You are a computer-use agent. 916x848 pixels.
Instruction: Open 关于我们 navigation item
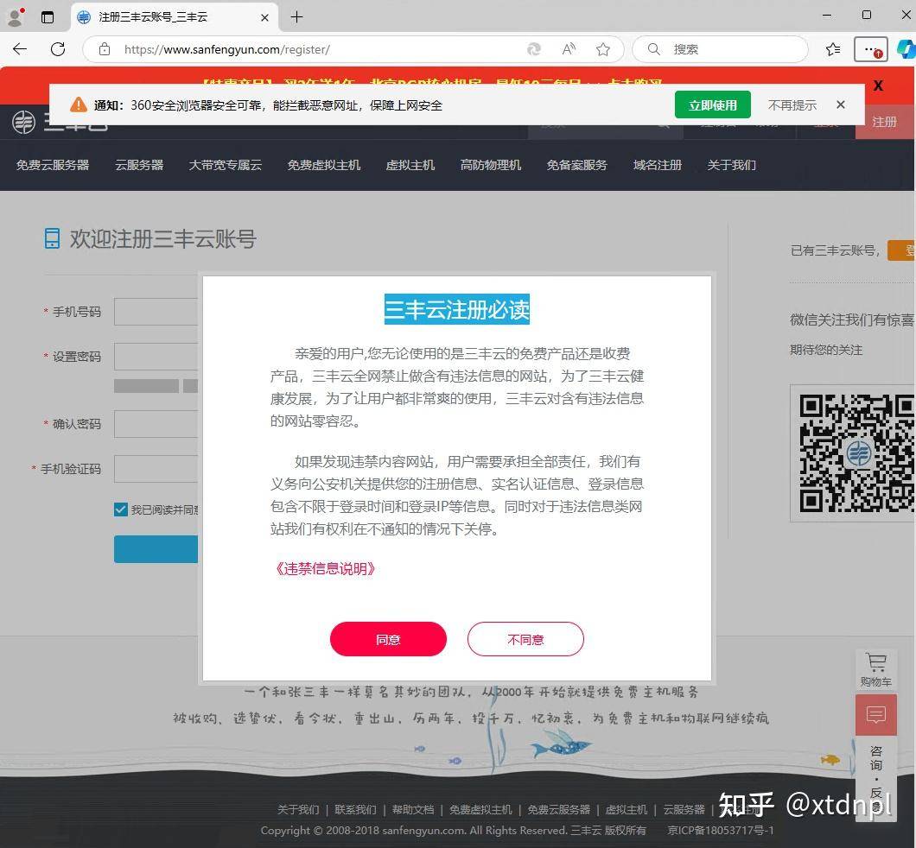(x=731, y=165)
